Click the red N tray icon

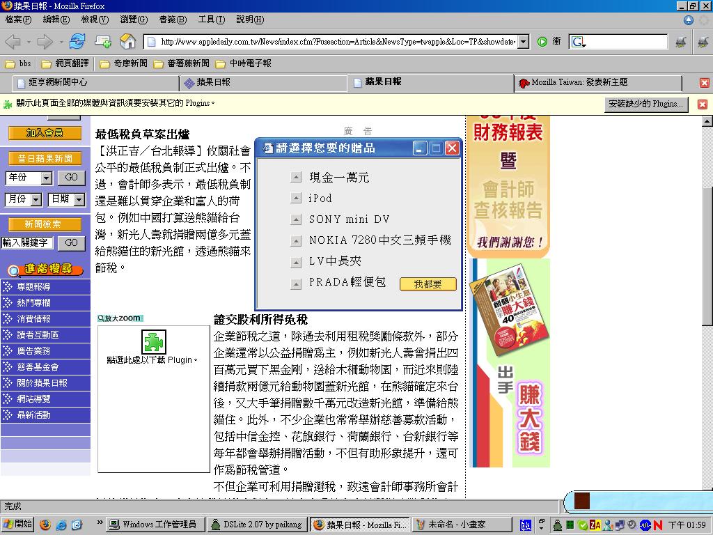coord(657,525)
